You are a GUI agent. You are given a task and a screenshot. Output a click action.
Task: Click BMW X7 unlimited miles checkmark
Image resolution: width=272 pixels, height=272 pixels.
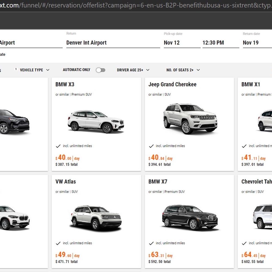click(x=151, y=243)
